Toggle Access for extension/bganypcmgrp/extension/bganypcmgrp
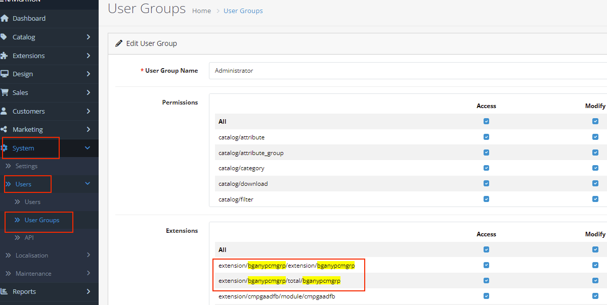The width and height of the screenshot is (607, 305). point(486,265)
